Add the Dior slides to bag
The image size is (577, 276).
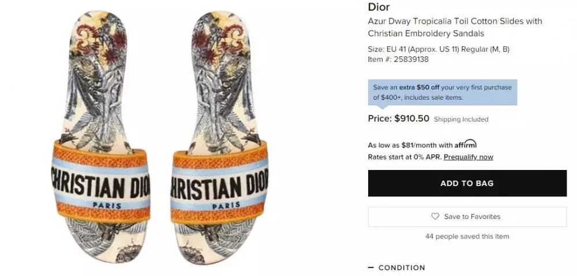[467, 184]
